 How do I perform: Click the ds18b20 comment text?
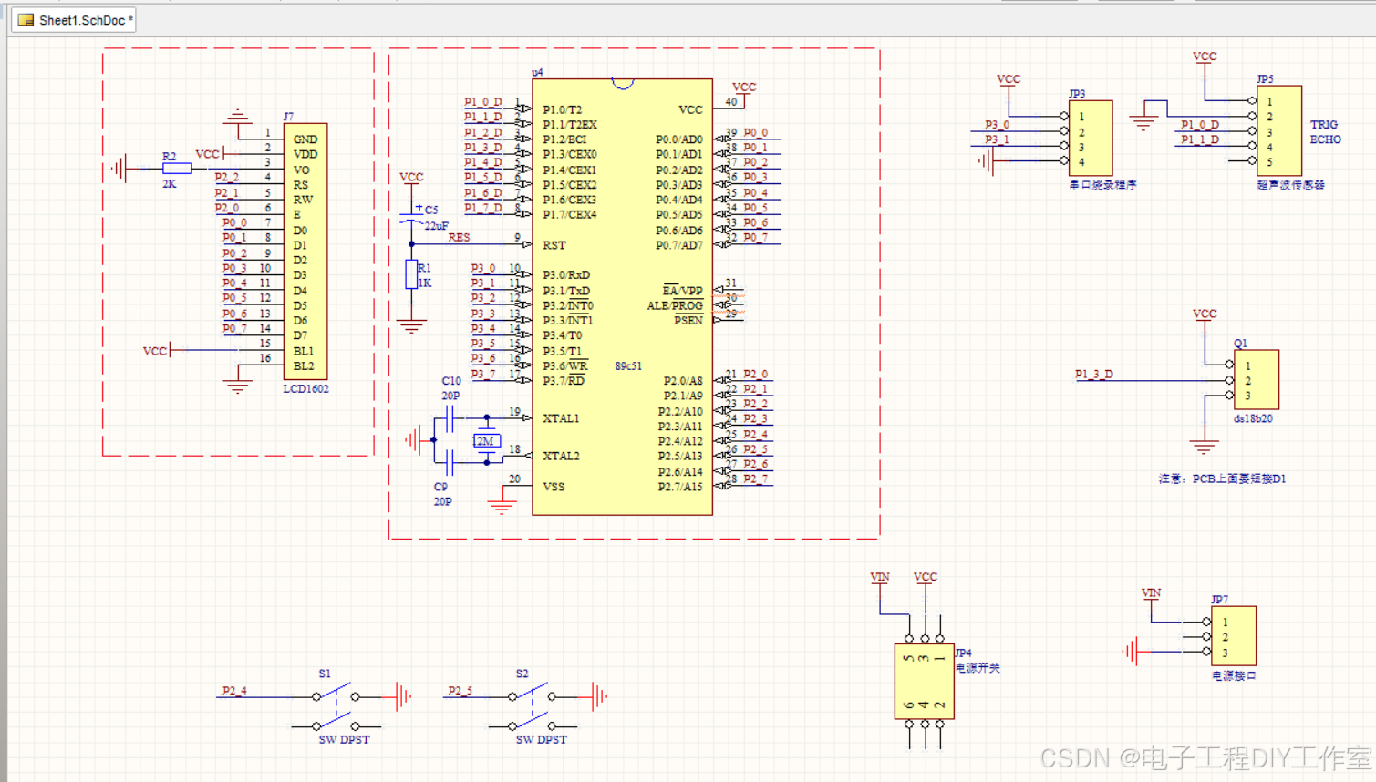pyautogui.click(x=1253, y=418)
